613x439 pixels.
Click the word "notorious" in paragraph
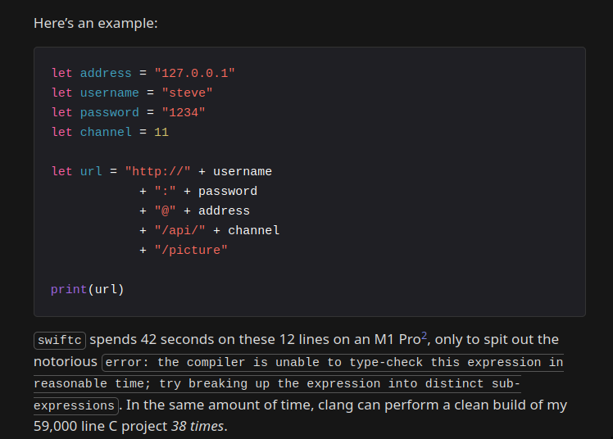coord(66,361)
